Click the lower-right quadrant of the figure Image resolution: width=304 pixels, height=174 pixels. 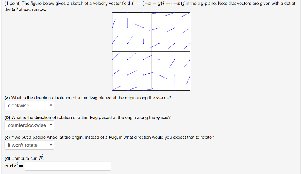pyautogui.click(x=171, y=71)
